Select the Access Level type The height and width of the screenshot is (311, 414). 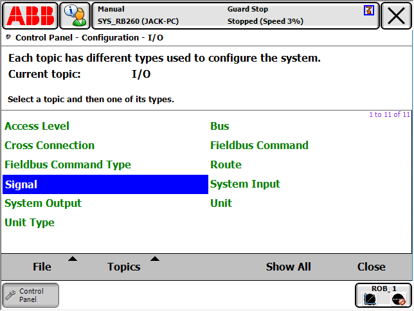(37, 126)
